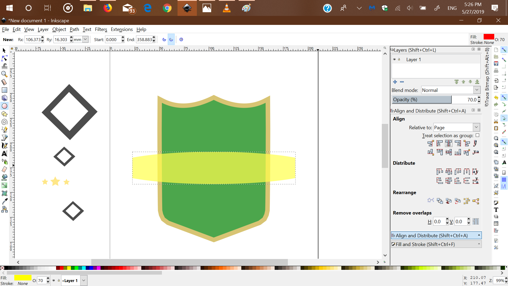The height and width of the screenshot is (286, 508).
Task: Select the Star and polygon tool
Action: click(x=4, y=114)
